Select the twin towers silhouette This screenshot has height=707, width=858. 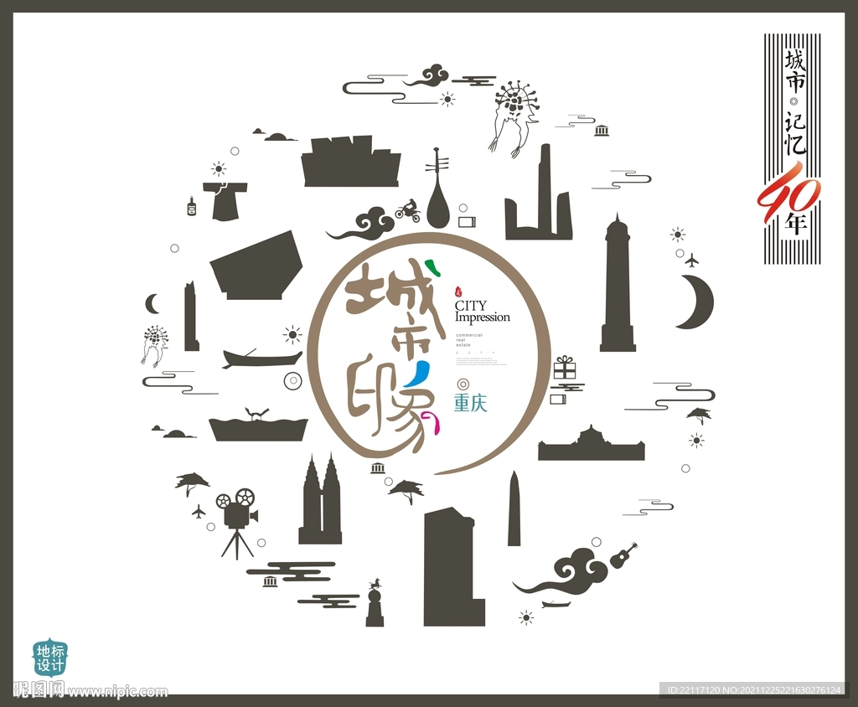321,503
